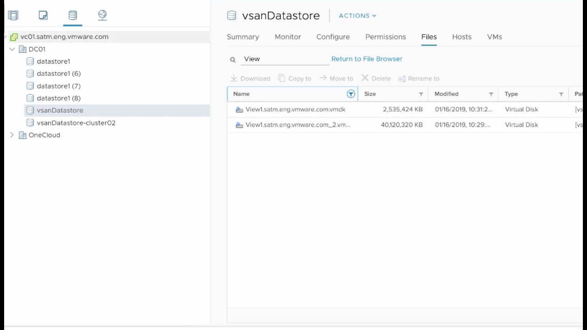The image size is (587, 330).
Task: Select vsanDatastore-cluster02 in the tree
Action: click(x=76, y=123)
